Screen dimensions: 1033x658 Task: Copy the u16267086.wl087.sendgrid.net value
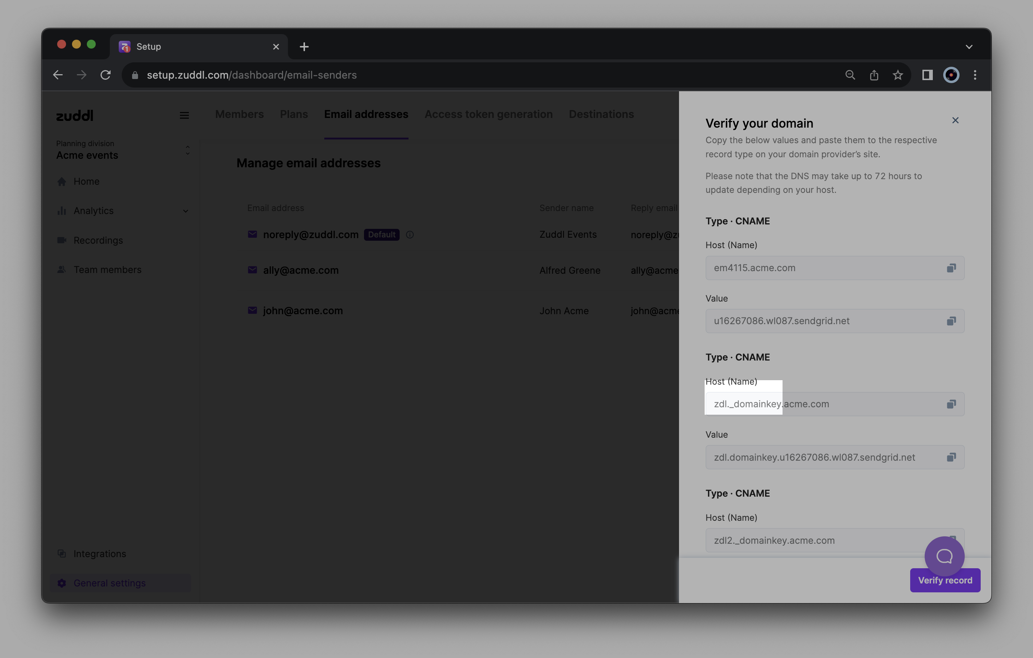[x=951, y=321]
